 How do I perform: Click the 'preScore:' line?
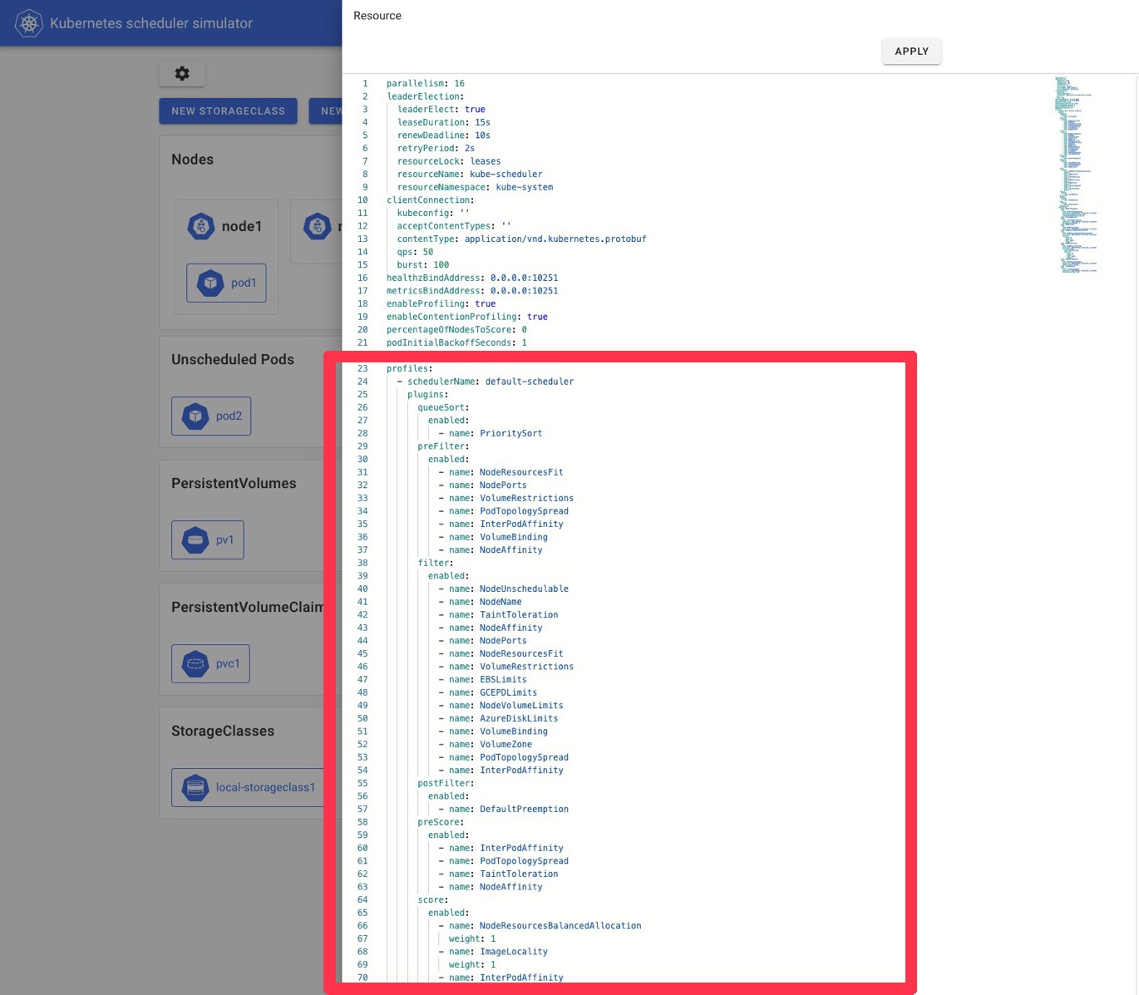(441, 822)
